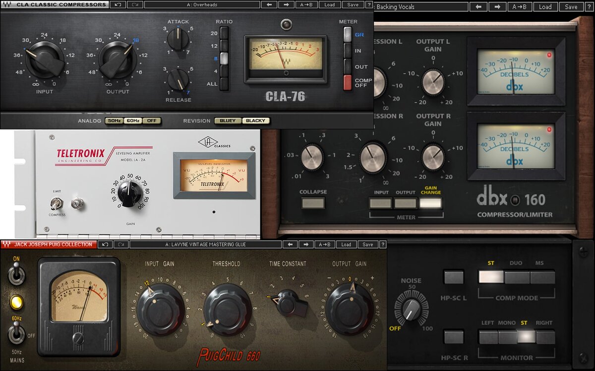Go to next preset in PuigChild toolbar

click(305, 244)
